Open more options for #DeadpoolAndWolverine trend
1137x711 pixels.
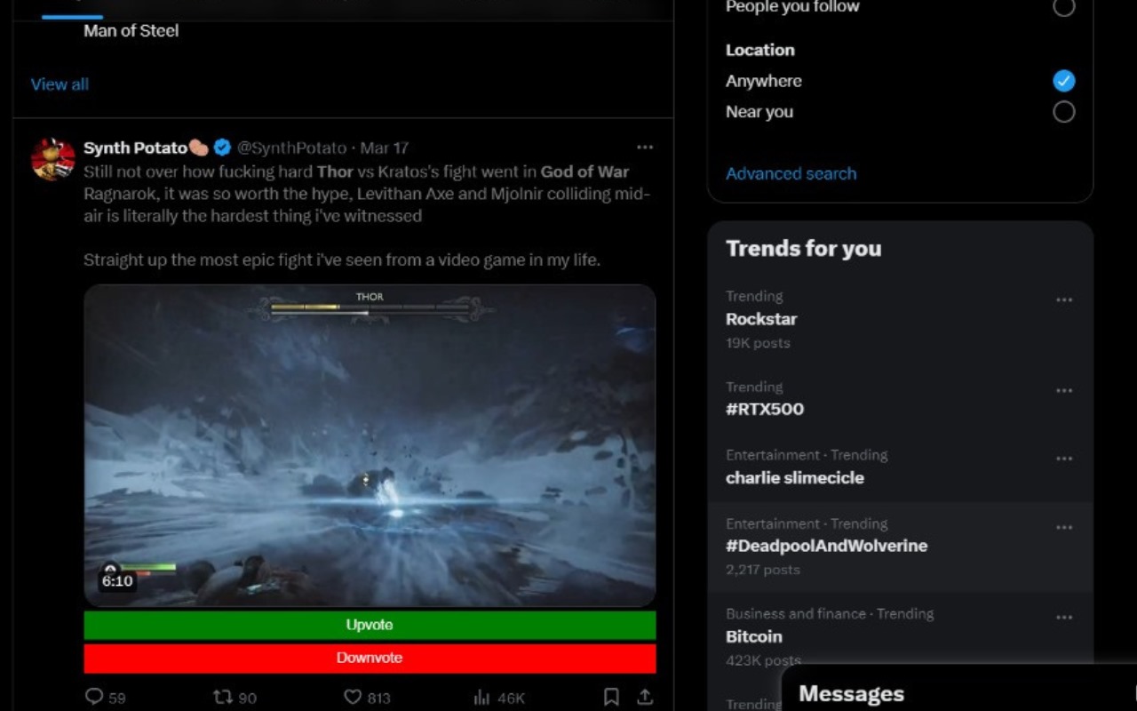(x=1064, y=528)
